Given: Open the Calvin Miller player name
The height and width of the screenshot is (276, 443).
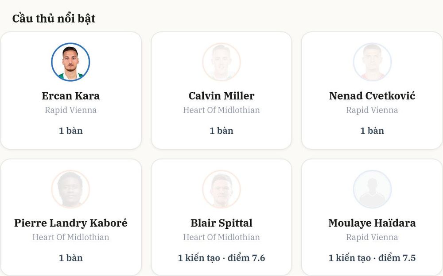Looking at the screenshot, I should tap(221, 96).
